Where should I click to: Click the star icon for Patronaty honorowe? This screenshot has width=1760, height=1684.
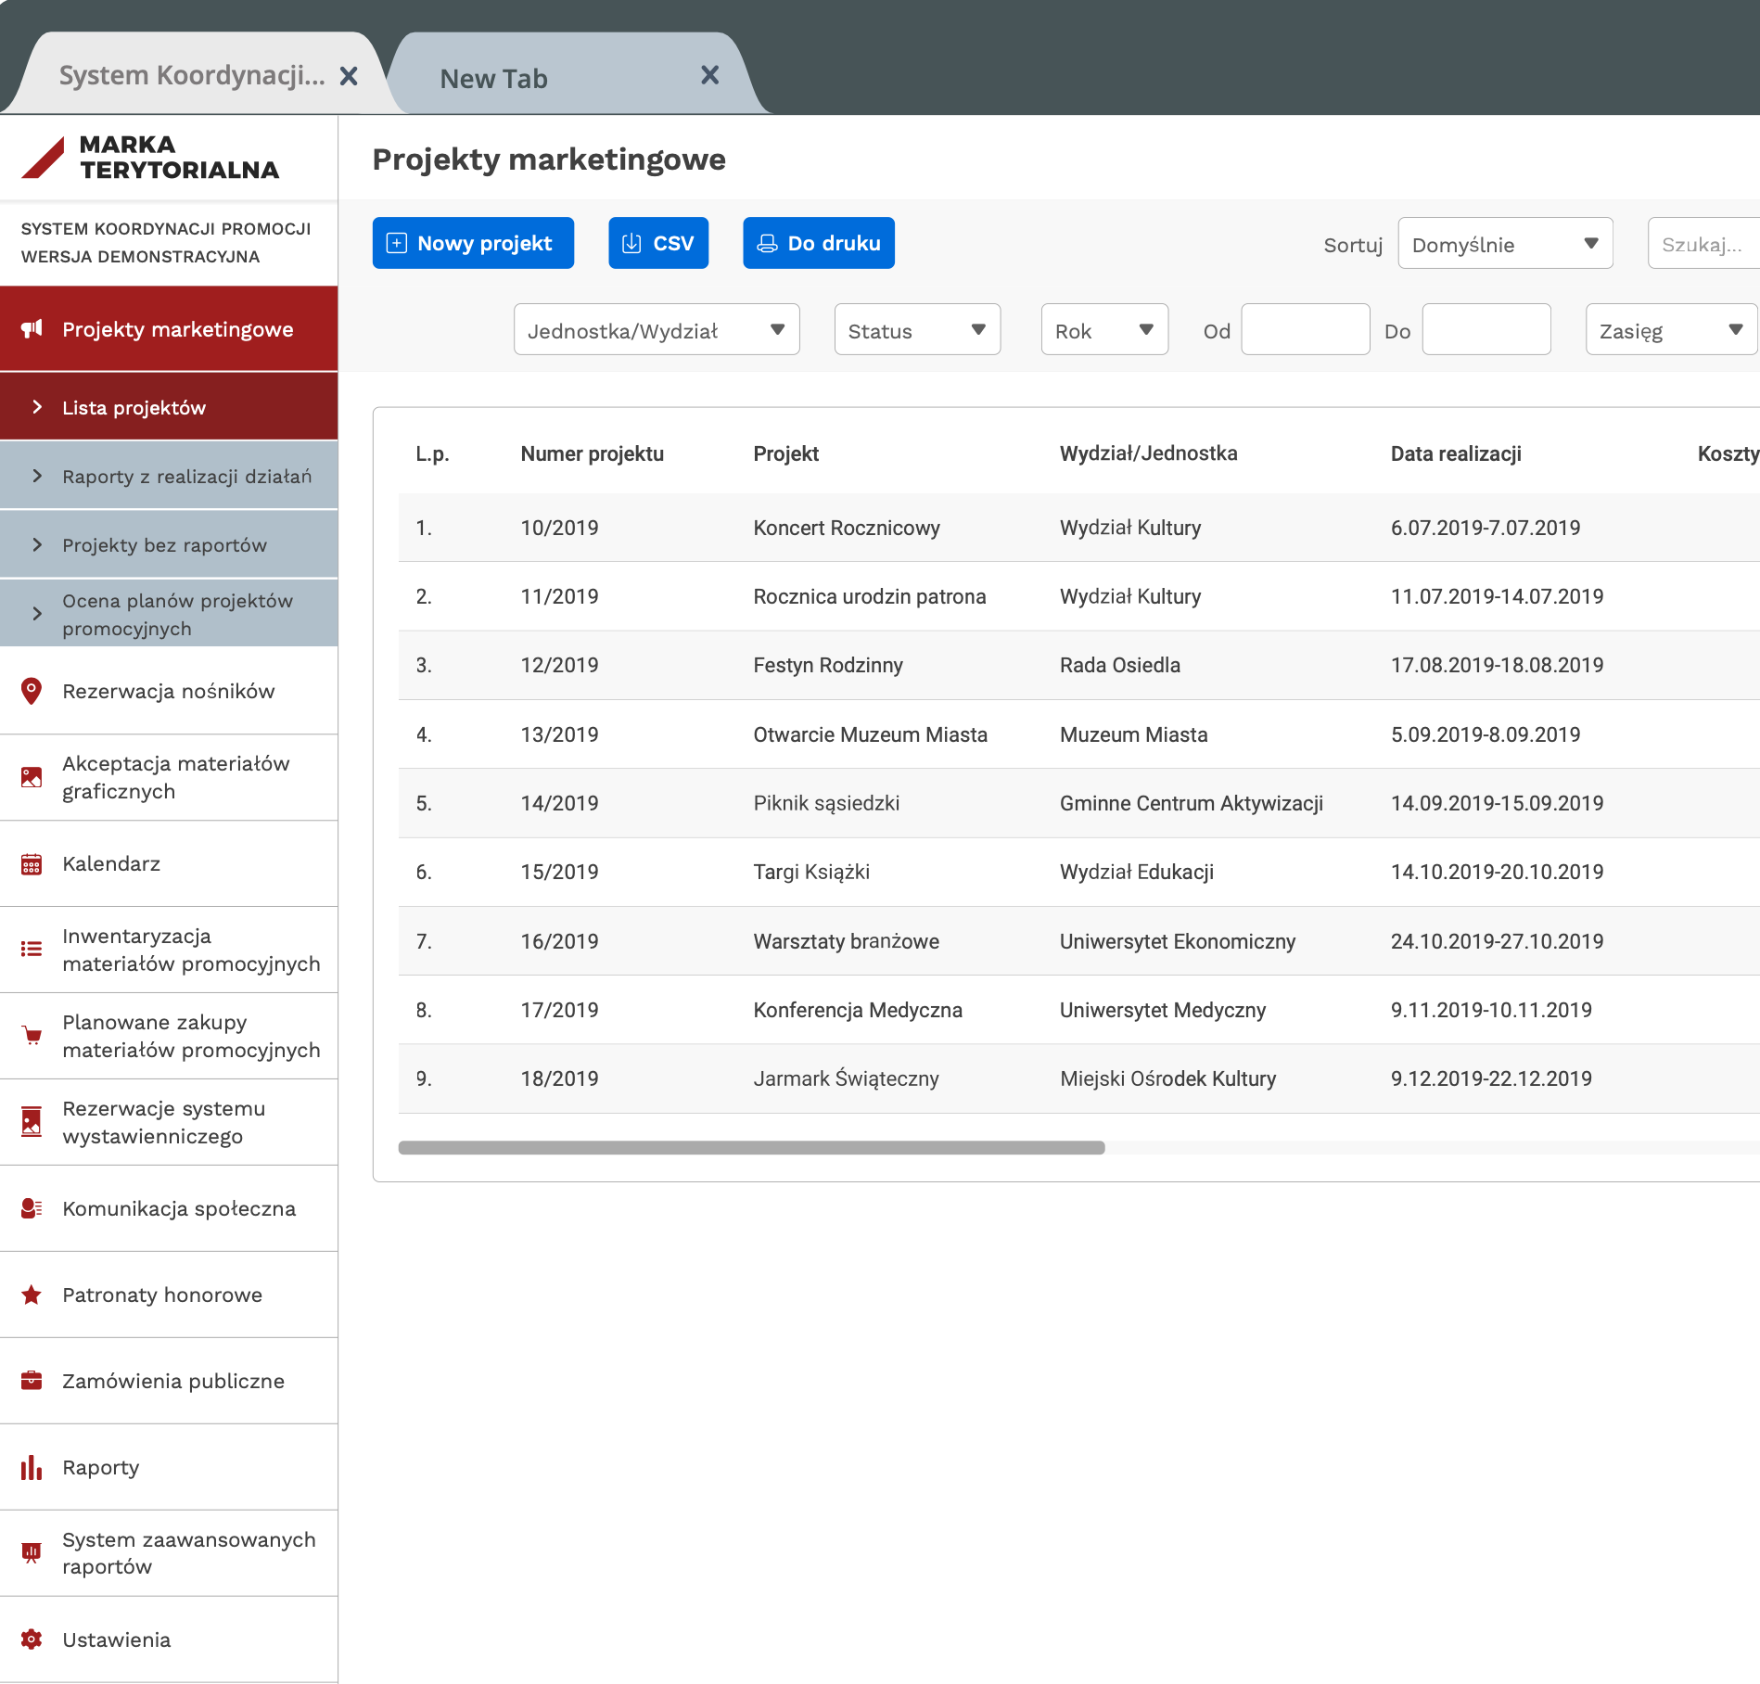[32, 1295]
